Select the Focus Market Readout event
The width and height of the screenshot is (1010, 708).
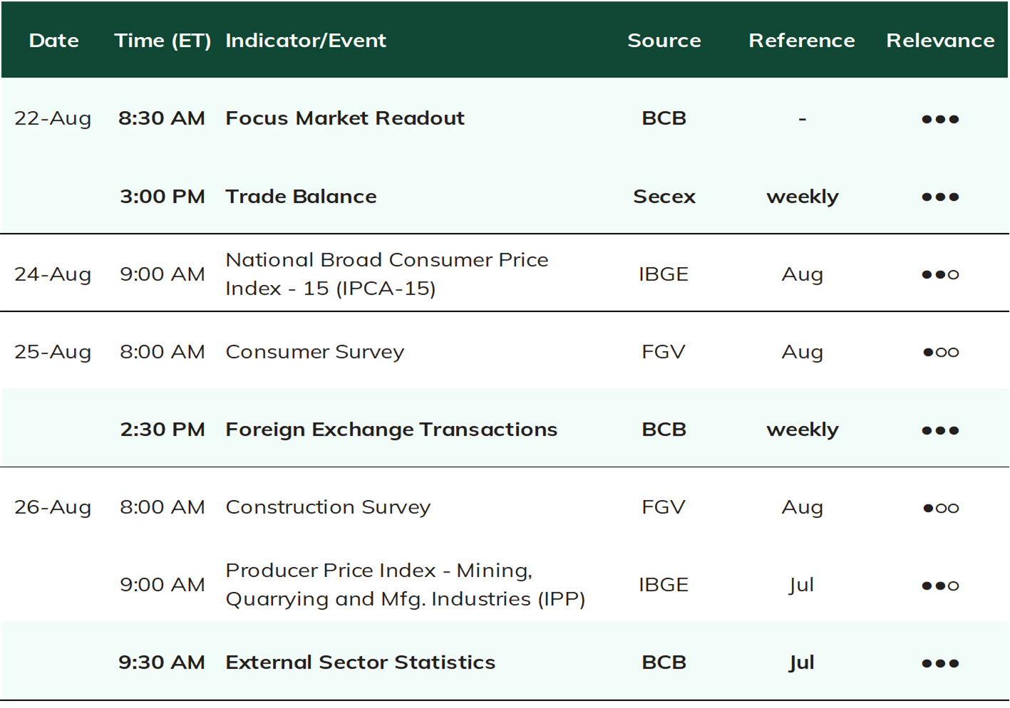tap(345, 118)
